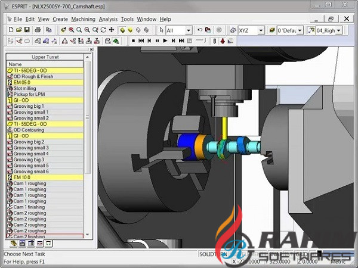
Task: Select the Cam 1 finishing operation
Action: click(x=45, y=207)
